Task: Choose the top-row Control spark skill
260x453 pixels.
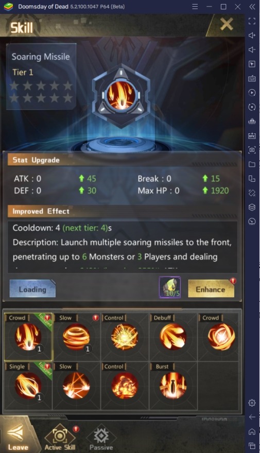Action: pos(125,337)
